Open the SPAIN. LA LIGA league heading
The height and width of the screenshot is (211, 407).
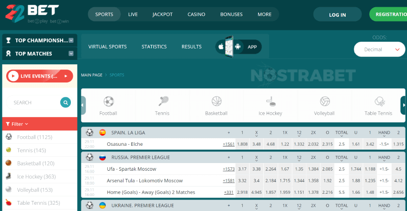(x=128, y=132)
